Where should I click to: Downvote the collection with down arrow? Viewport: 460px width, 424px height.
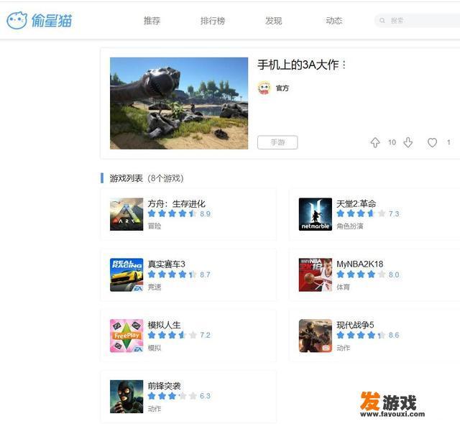tap(408, 142)
